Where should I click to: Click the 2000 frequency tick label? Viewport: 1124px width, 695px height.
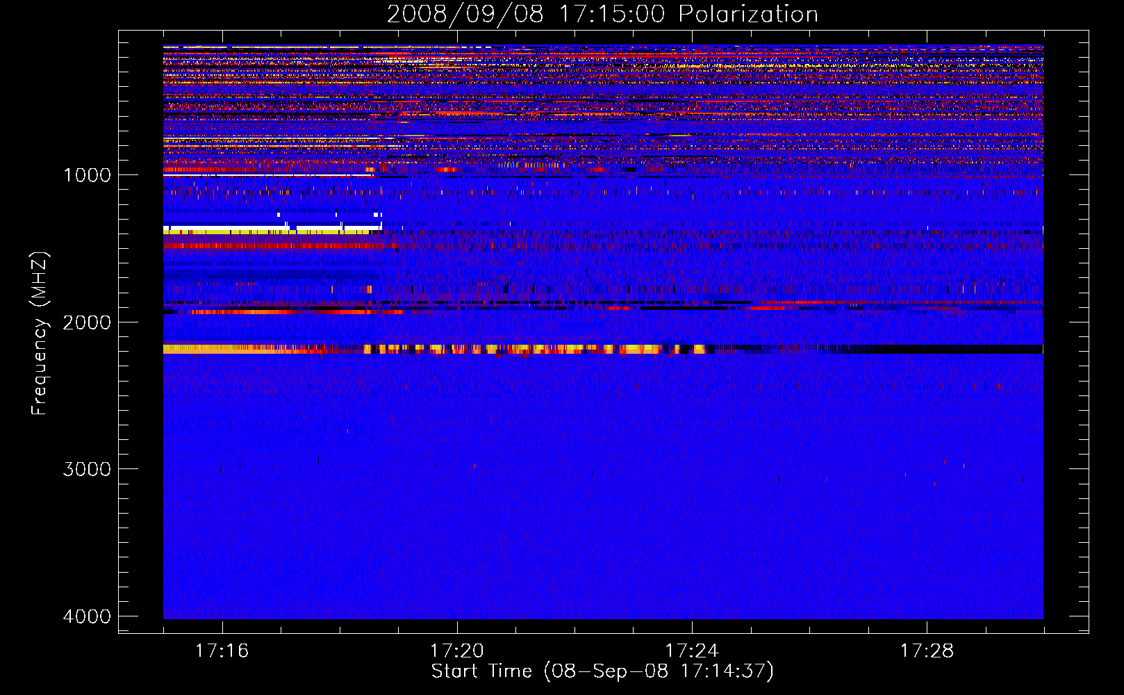click(88, 322)
